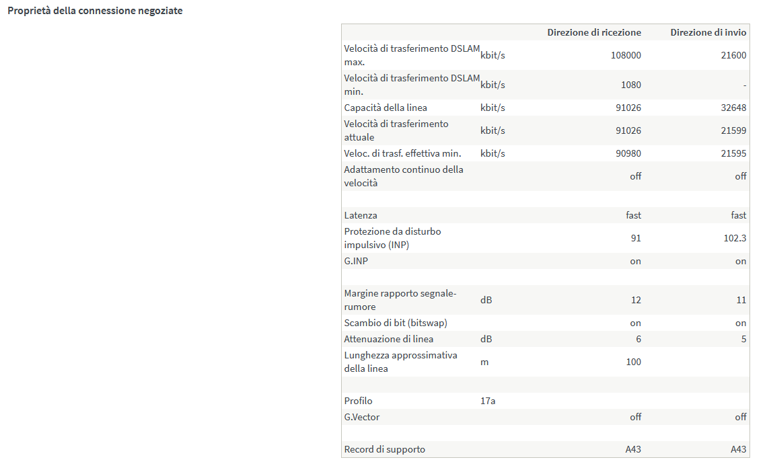
Task: Select the 32648 line capacity send value
Action: [733, 108]
